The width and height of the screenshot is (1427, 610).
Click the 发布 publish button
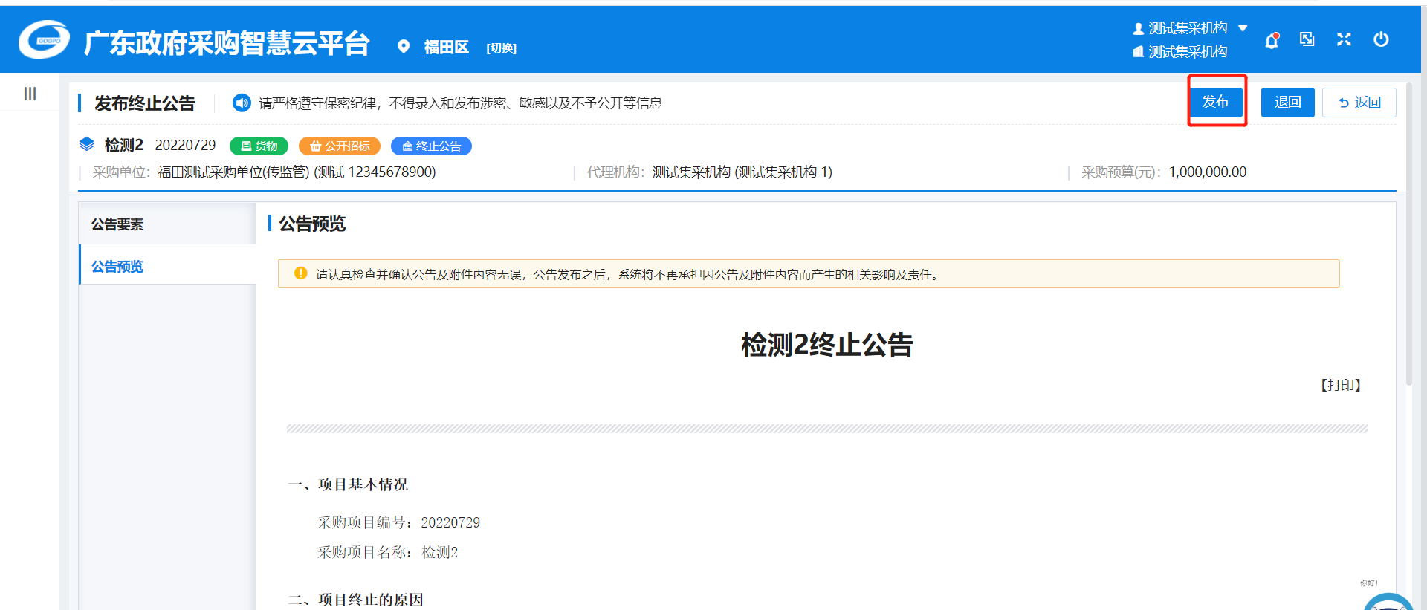1216,102
